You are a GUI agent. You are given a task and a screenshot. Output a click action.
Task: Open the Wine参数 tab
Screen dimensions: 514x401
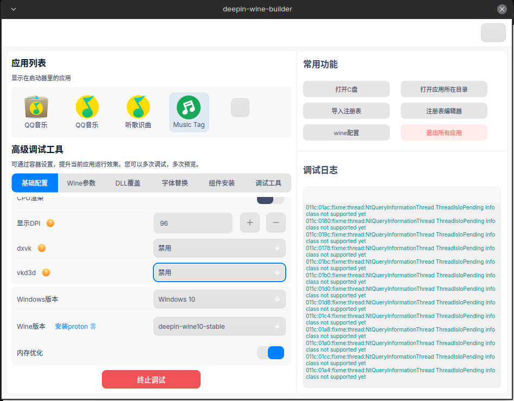point(81,183)
